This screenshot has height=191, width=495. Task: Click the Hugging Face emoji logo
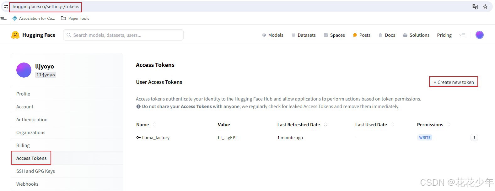[15, 35]
